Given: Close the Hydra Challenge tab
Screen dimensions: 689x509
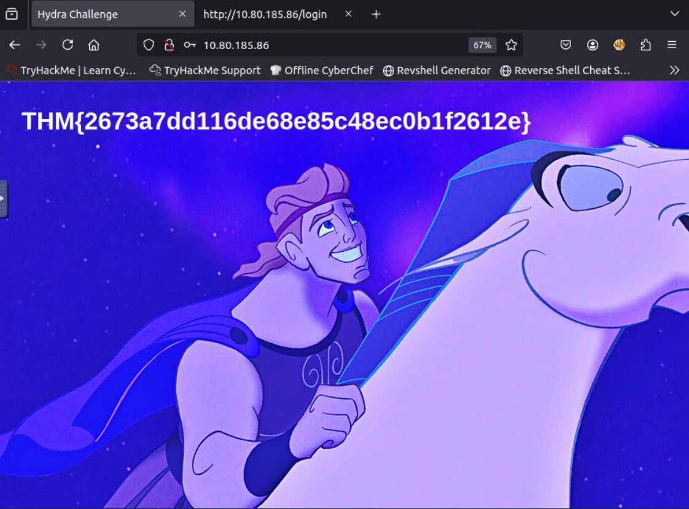Looking at the screenshot, I should pyautogui.click(x=182, y=14).
